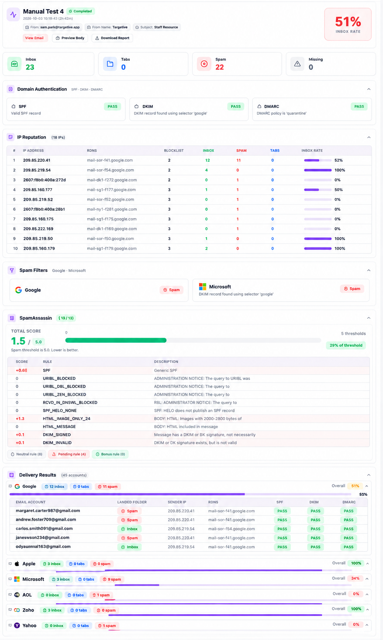Click the DKIM_INVALID rule row

pos(189,442)
